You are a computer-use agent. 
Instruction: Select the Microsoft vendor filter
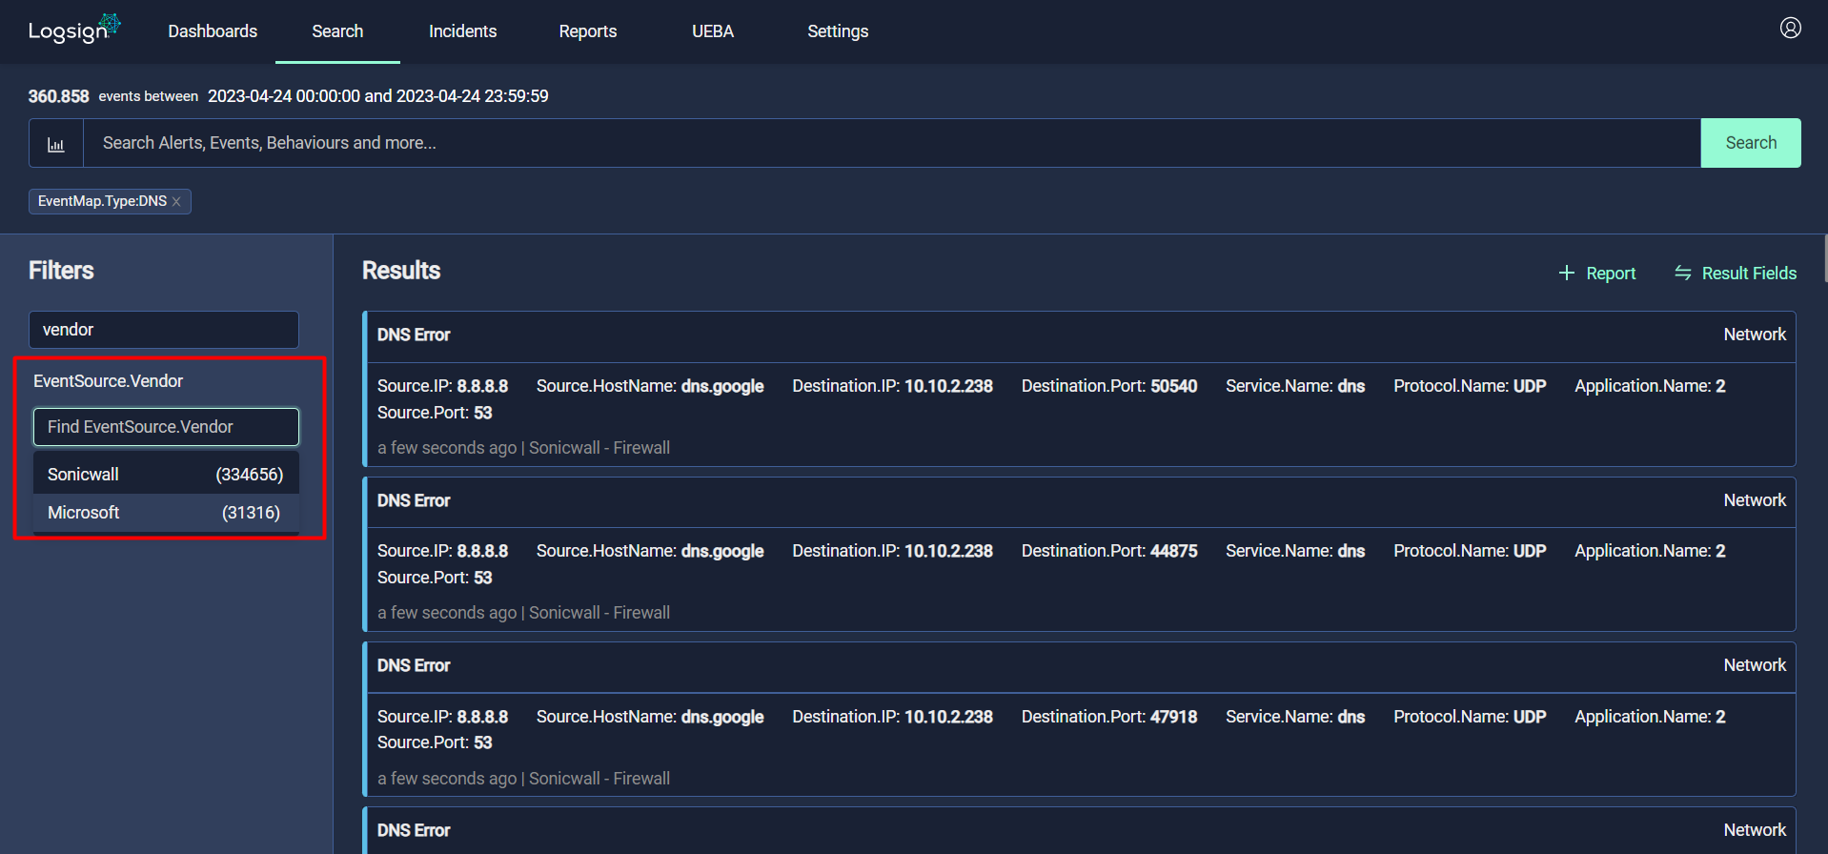tap(166, 513)
